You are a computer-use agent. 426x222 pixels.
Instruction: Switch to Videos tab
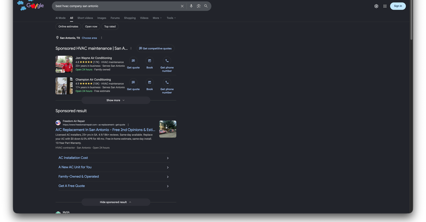144,18
